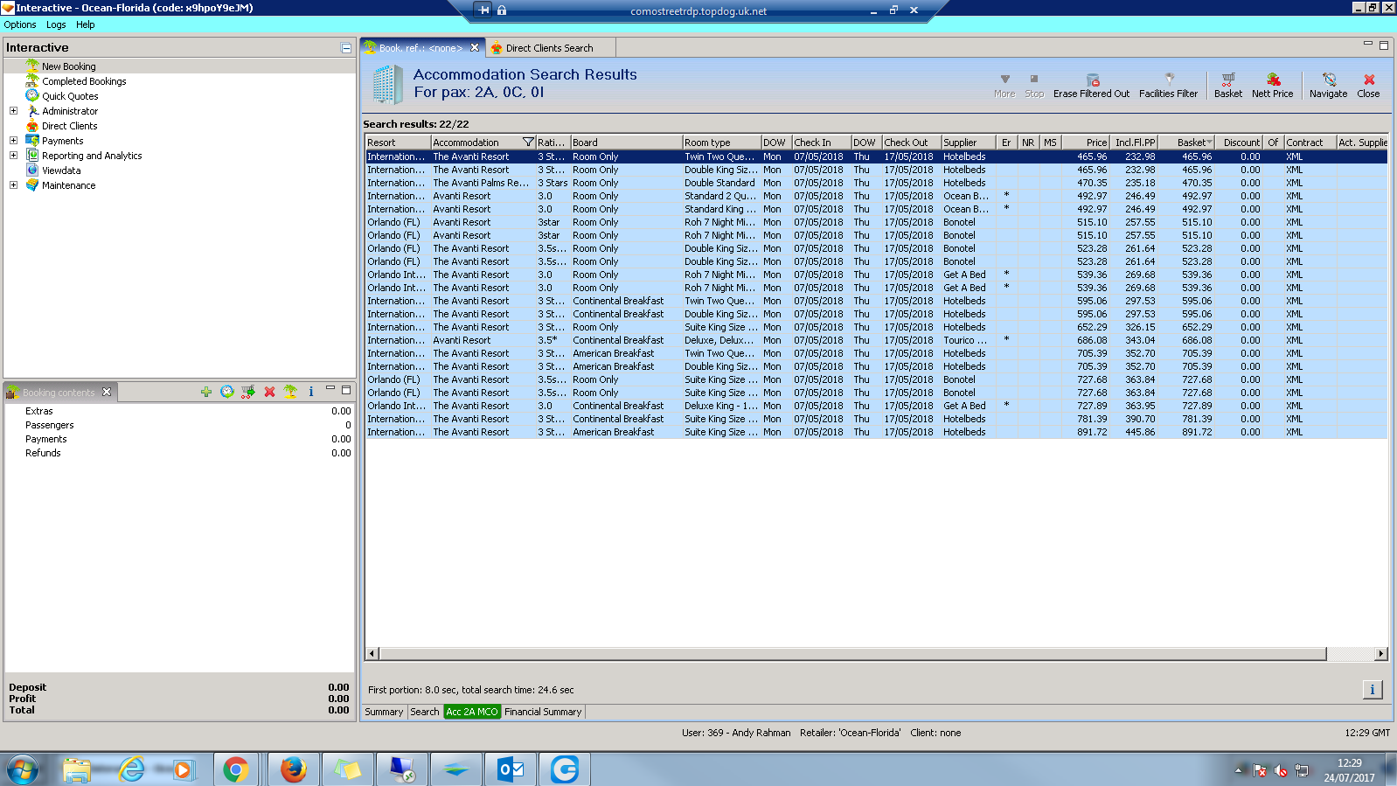
Task: Click the Navigate compass icon
Action: [x=1329, y=79]
